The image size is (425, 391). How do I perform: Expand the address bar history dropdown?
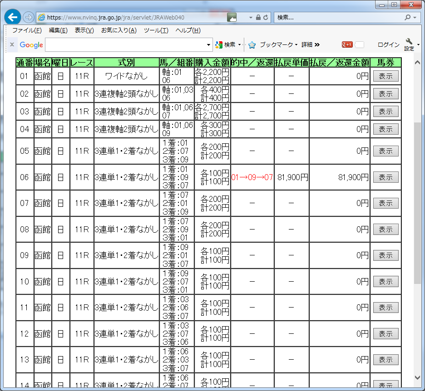(x=251, y=17)
